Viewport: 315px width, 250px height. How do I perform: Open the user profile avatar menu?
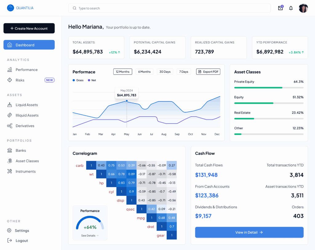click(x=303, y=8)
